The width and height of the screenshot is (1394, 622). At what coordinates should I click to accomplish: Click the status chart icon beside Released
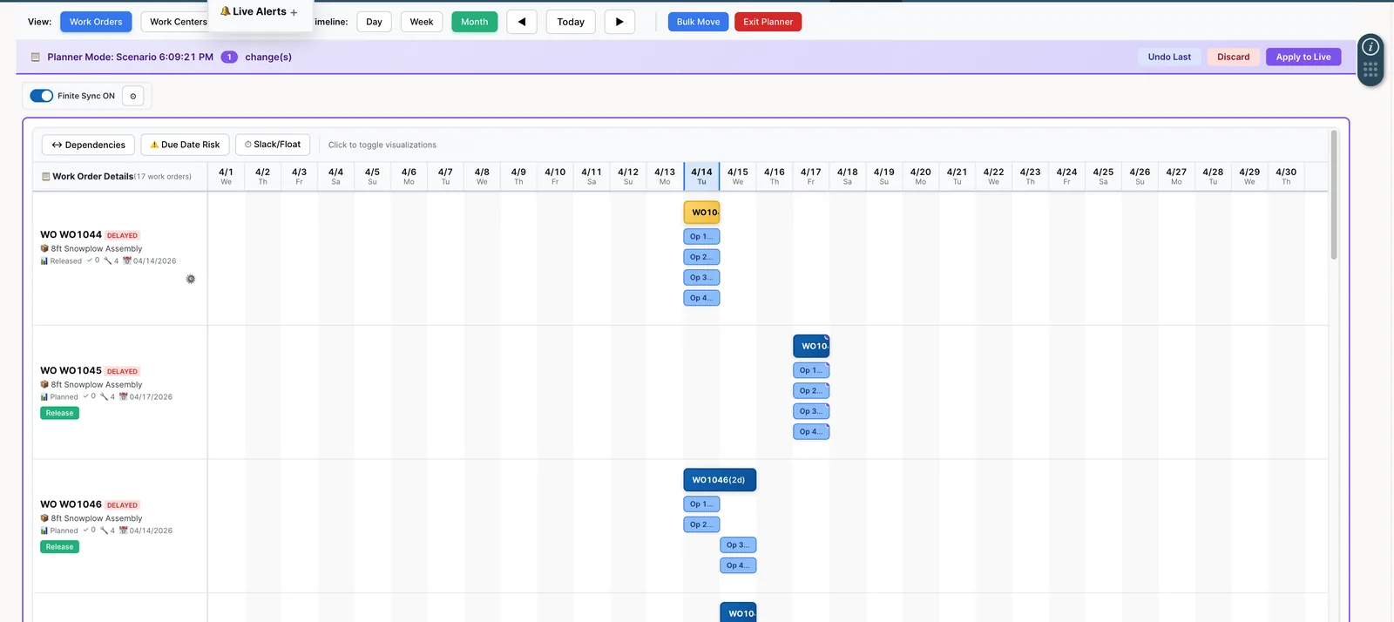point(44,260)
